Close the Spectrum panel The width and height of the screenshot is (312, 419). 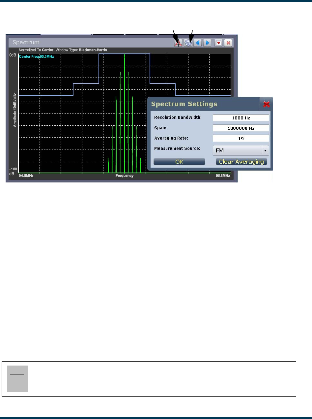pyautogui.click(x=228, y=43)
